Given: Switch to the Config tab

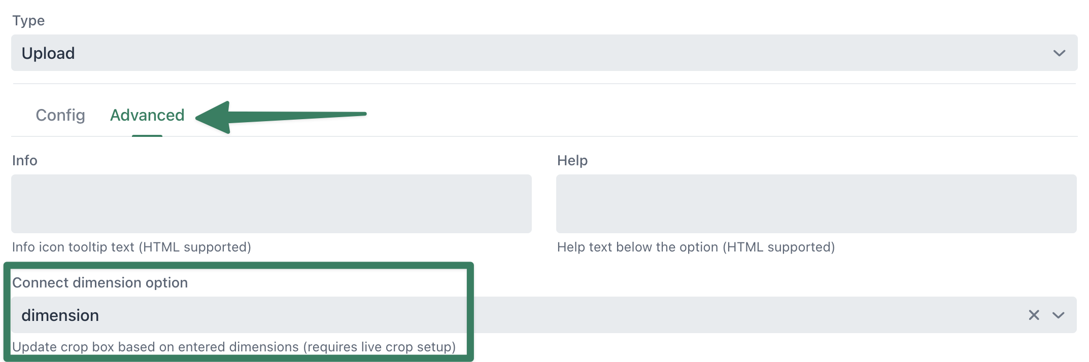Looking at the screenshot, I should pos(60,115).
